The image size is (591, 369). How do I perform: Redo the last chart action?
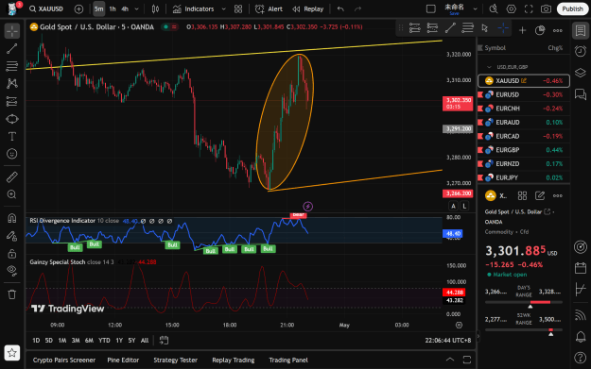[x=357, y=9]
